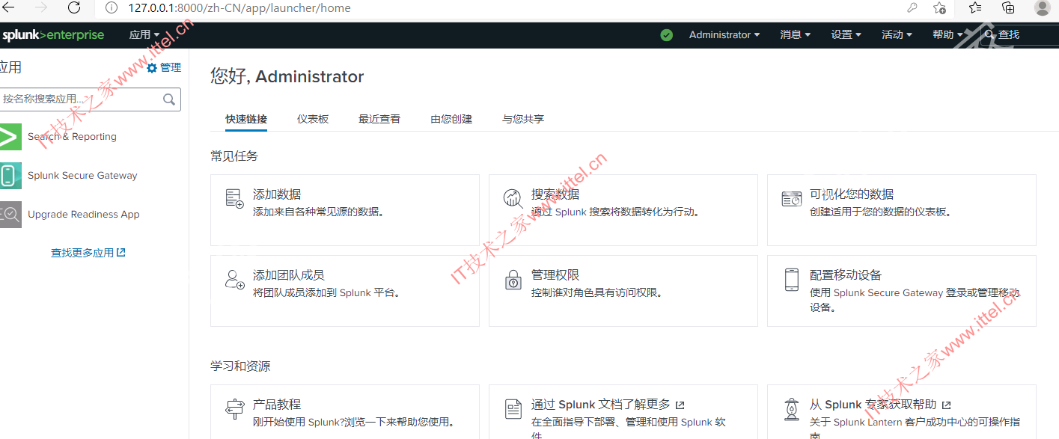The image size is (1059, 439).
Task: Open the browser favorites list icon
Action: [x=975, y=8]
